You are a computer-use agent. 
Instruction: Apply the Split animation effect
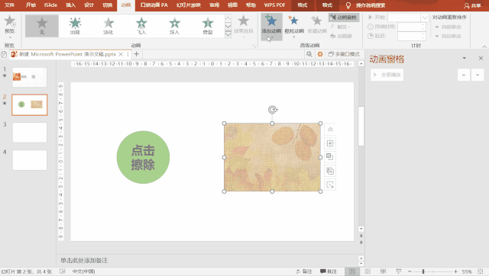pyautogui.click(x=207, y=26)
